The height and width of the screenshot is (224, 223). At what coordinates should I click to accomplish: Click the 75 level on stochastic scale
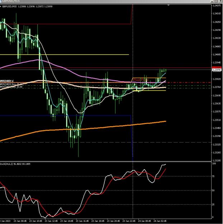tap(213, 176)
